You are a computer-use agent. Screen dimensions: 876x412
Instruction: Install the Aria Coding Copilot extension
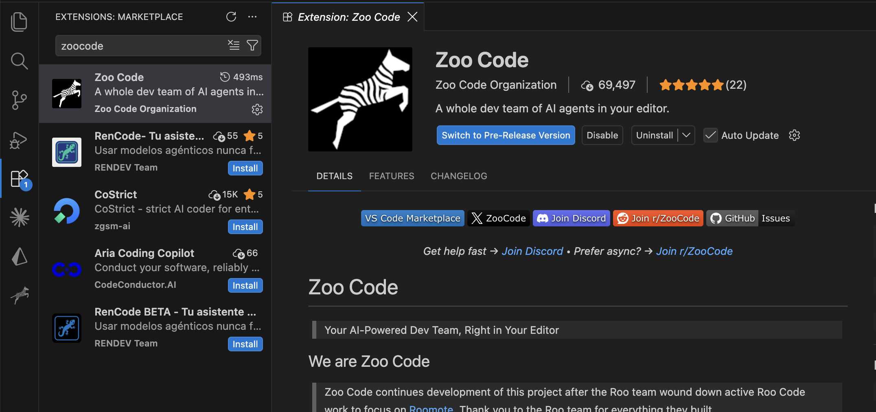coord(245,285)
